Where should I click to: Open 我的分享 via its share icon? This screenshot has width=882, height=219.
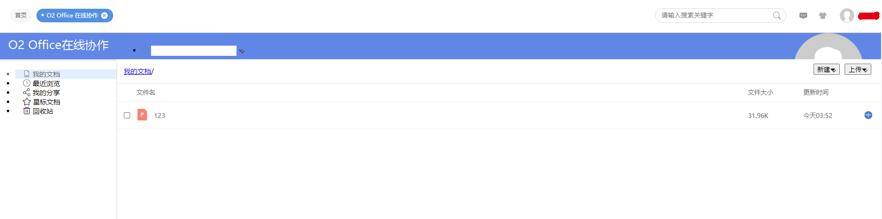[27, 93]
